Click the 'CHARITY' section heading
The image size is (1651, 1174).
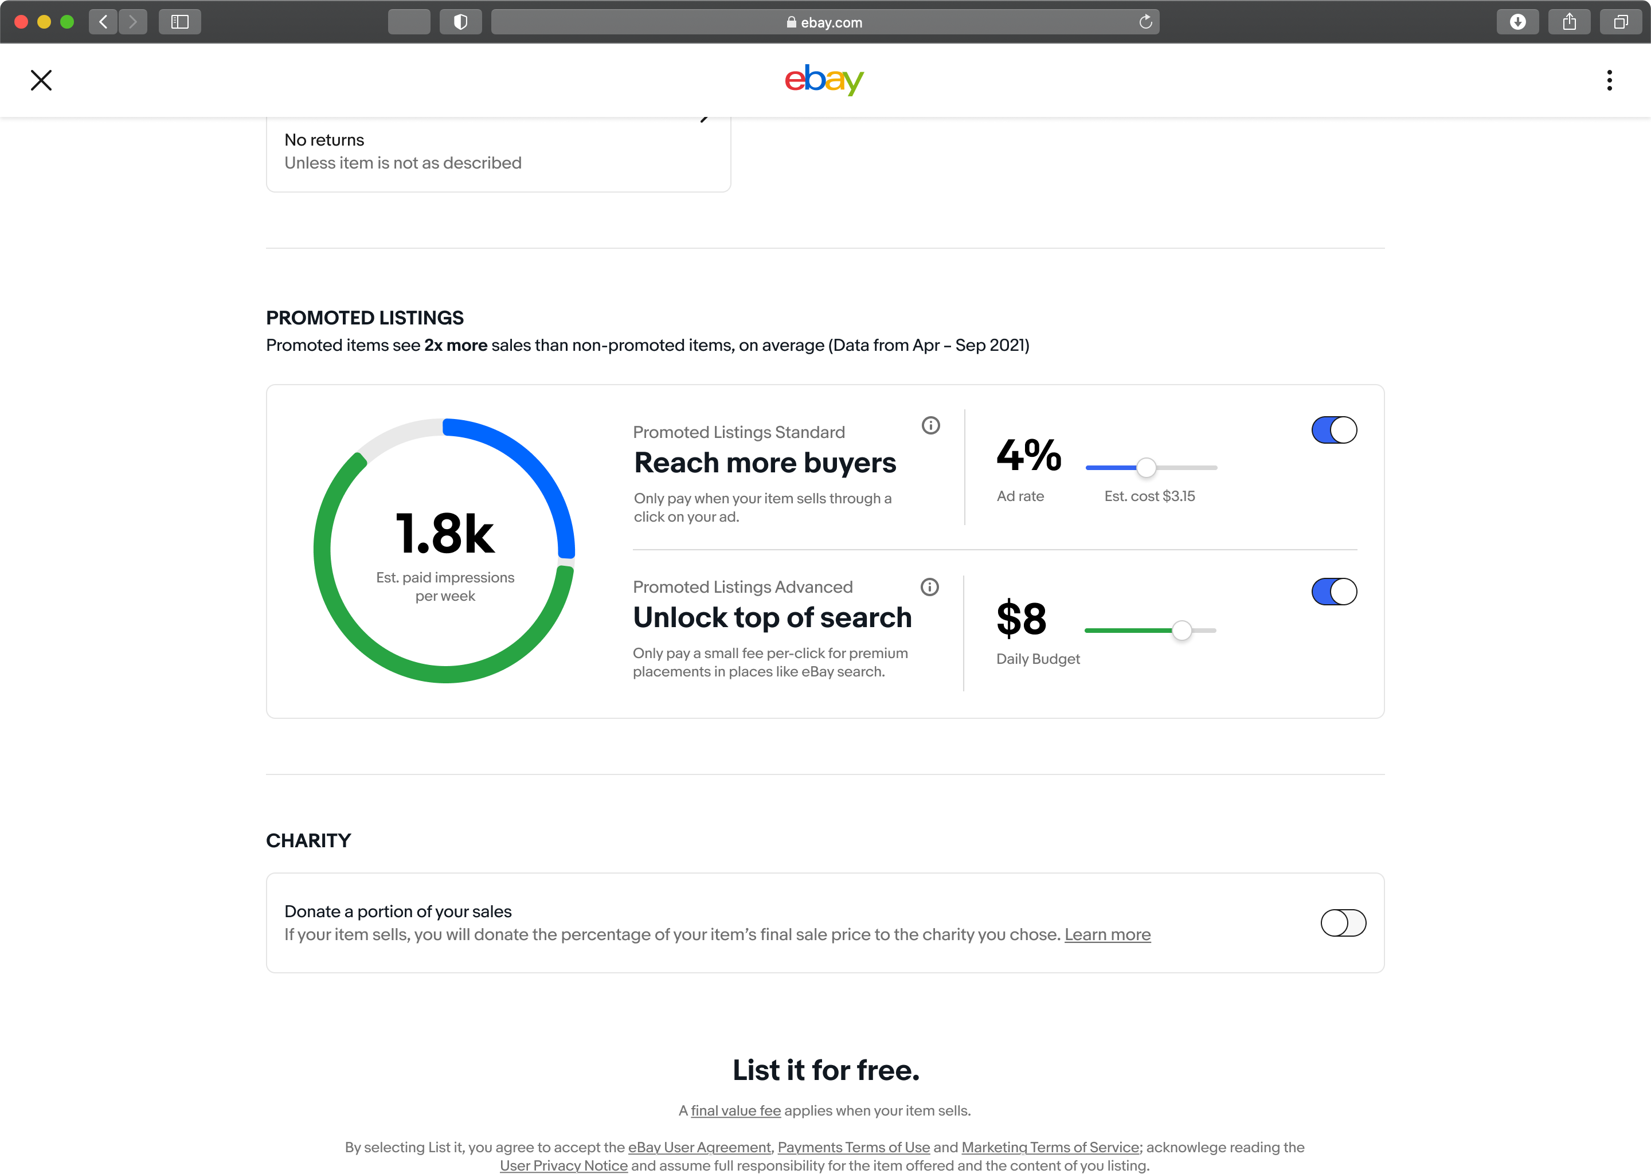point(308,841)
